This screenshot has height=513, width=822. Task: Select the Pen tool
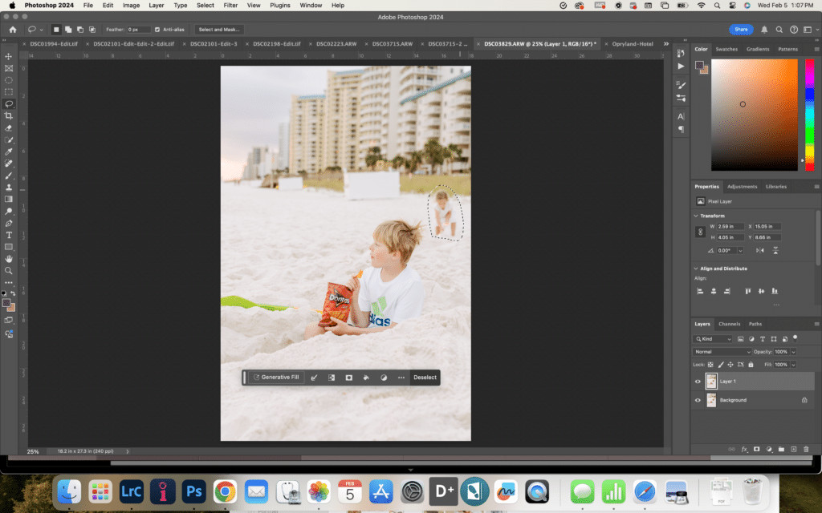[x=8, y=223]
